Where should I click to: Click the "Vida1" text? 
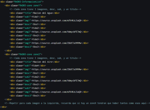[x=35, y=17]
